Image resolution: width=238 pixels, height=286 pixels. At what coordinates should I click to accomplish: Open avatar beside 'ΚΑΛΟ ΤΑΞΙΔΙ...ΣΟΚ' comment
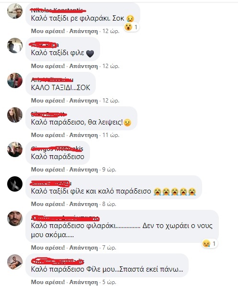click(x=15, y=80)
